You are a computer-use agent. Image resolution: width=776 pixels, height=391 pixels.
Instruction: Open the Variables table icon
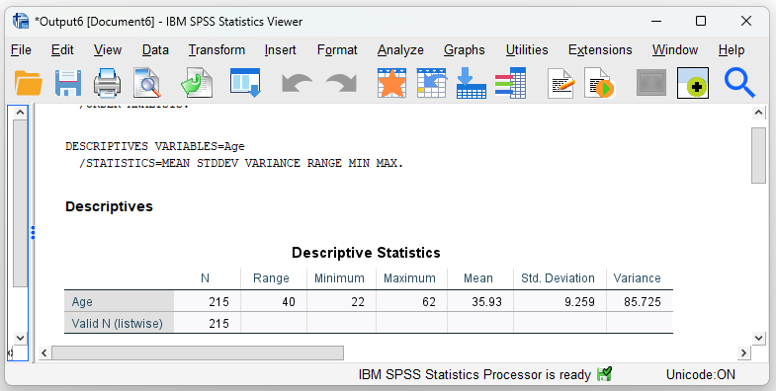[510, 83]
